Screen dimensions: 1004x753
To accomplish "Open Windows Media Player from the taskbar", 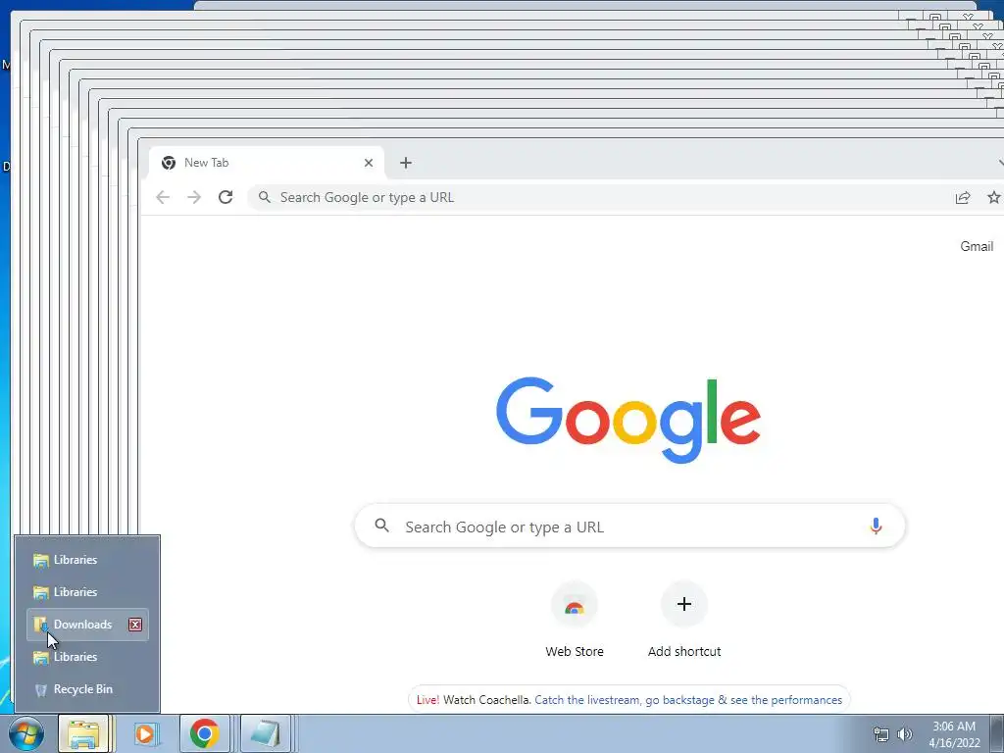I will (145, 733).
